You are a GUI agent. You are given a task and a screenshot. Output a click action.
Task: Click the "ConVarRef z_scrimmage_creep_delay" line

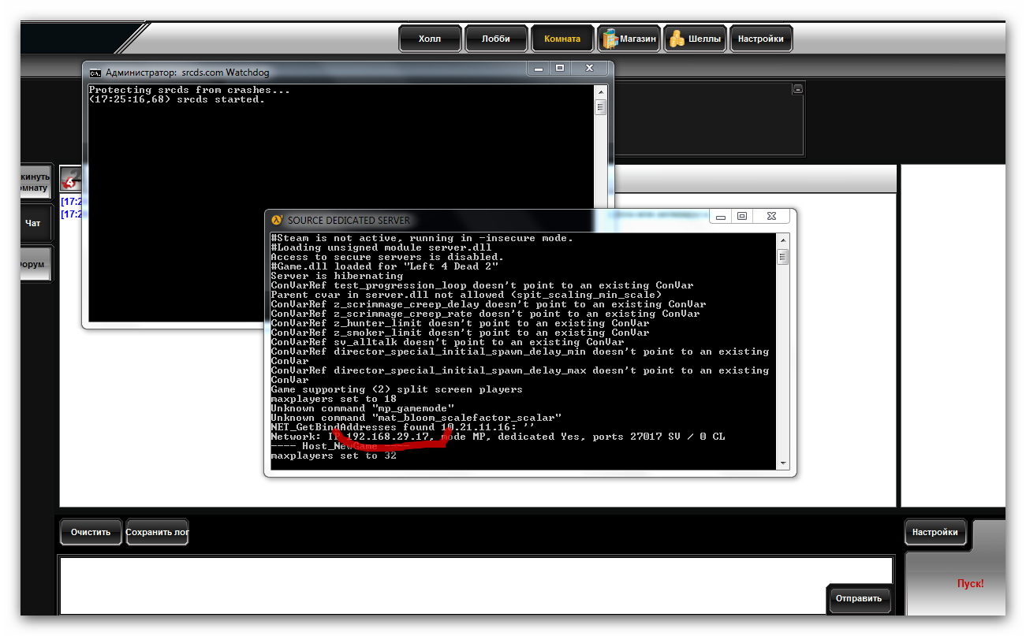(488, 304)
